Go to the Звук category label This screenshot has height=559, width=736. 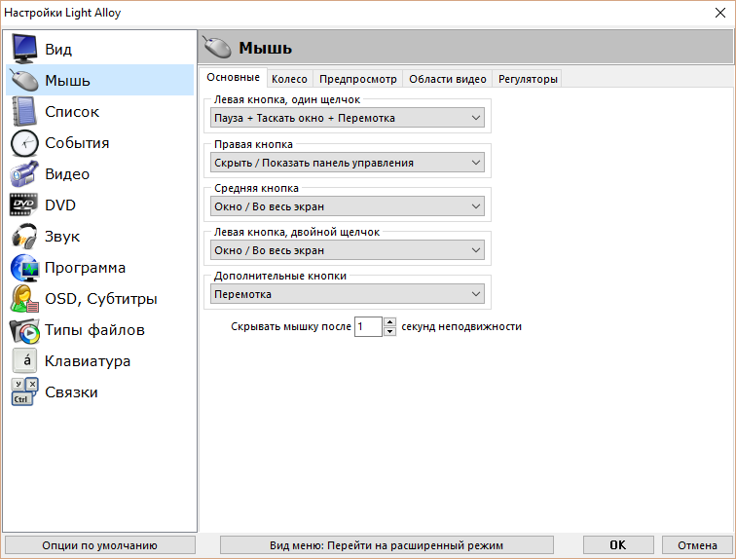[x=62, y=237]
